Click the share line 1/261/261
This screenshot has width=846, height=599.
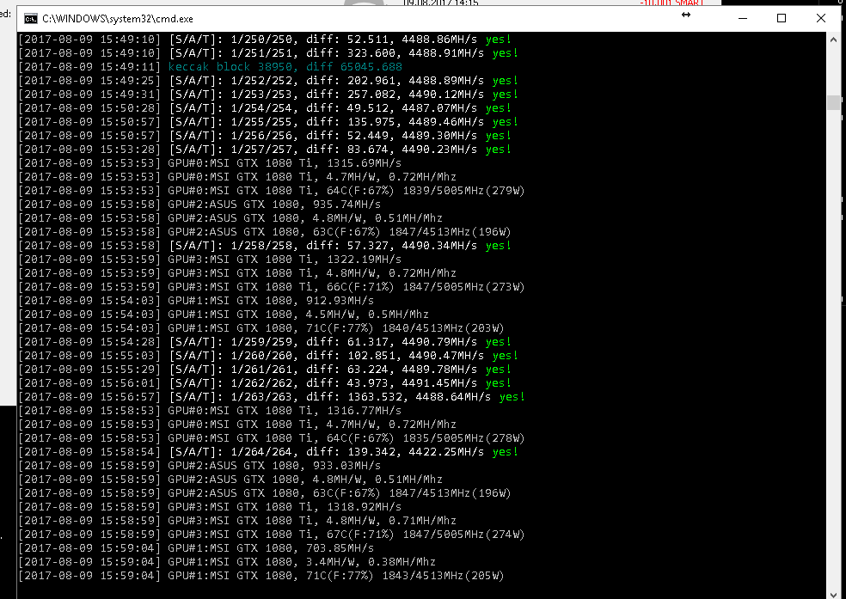click(265, 370)
